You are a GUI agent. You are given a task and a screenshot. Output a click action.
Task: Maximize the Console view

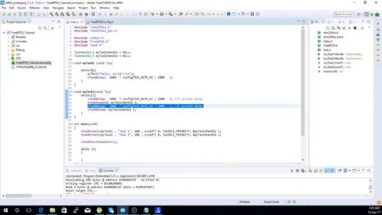(x=369, y=171)
